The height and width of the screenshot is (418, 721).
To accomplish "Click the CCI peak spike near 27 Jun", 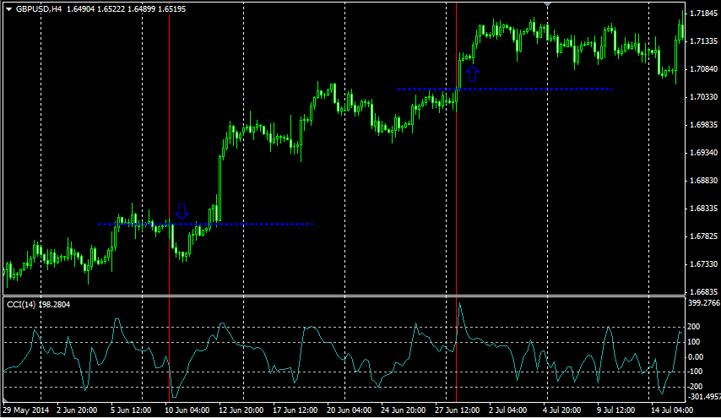I will tap(459, 303).
